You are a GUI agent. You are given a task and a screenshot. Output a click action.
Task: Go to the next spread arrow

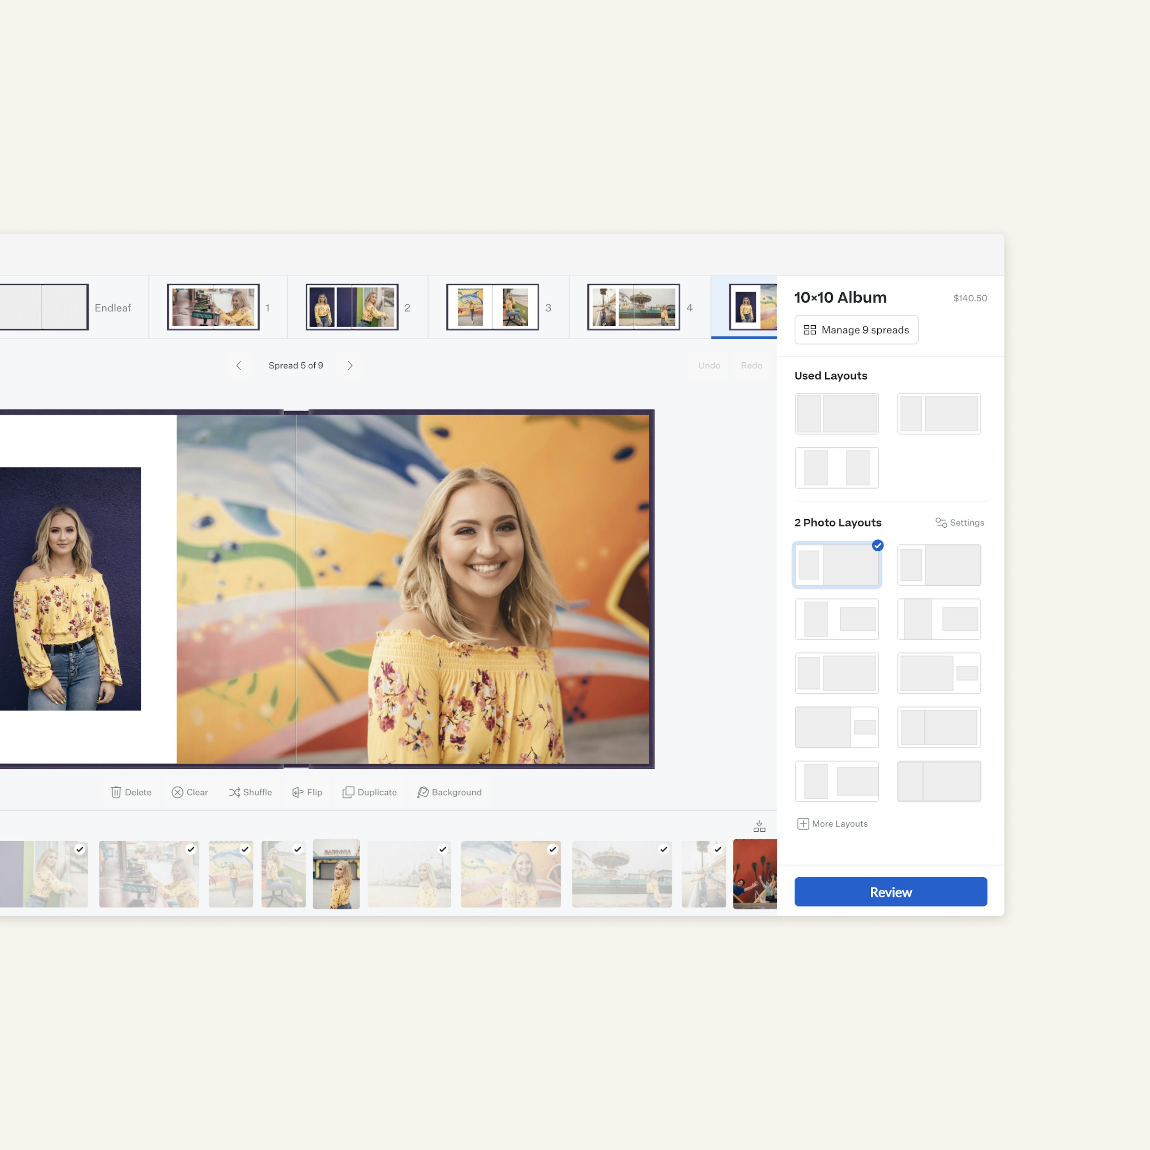[350, 366]
